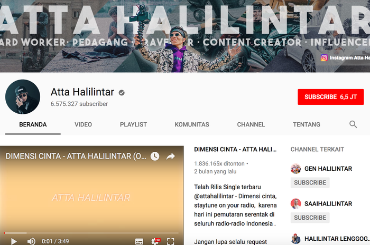Switch the video to fullscreen mode
This screenshot has width=370, height=245.
tap(171, 241)
